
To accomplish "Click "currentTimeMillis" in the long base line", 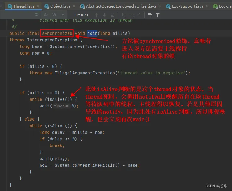I will tap(89, 46).
